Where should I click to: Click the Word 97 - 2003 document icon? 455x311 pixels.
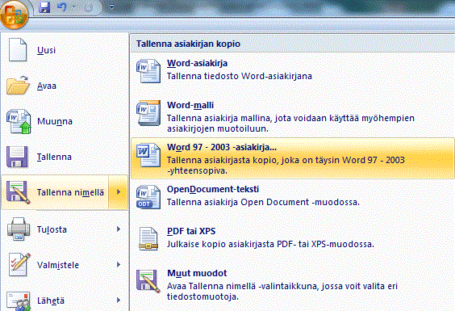point(148,155)
